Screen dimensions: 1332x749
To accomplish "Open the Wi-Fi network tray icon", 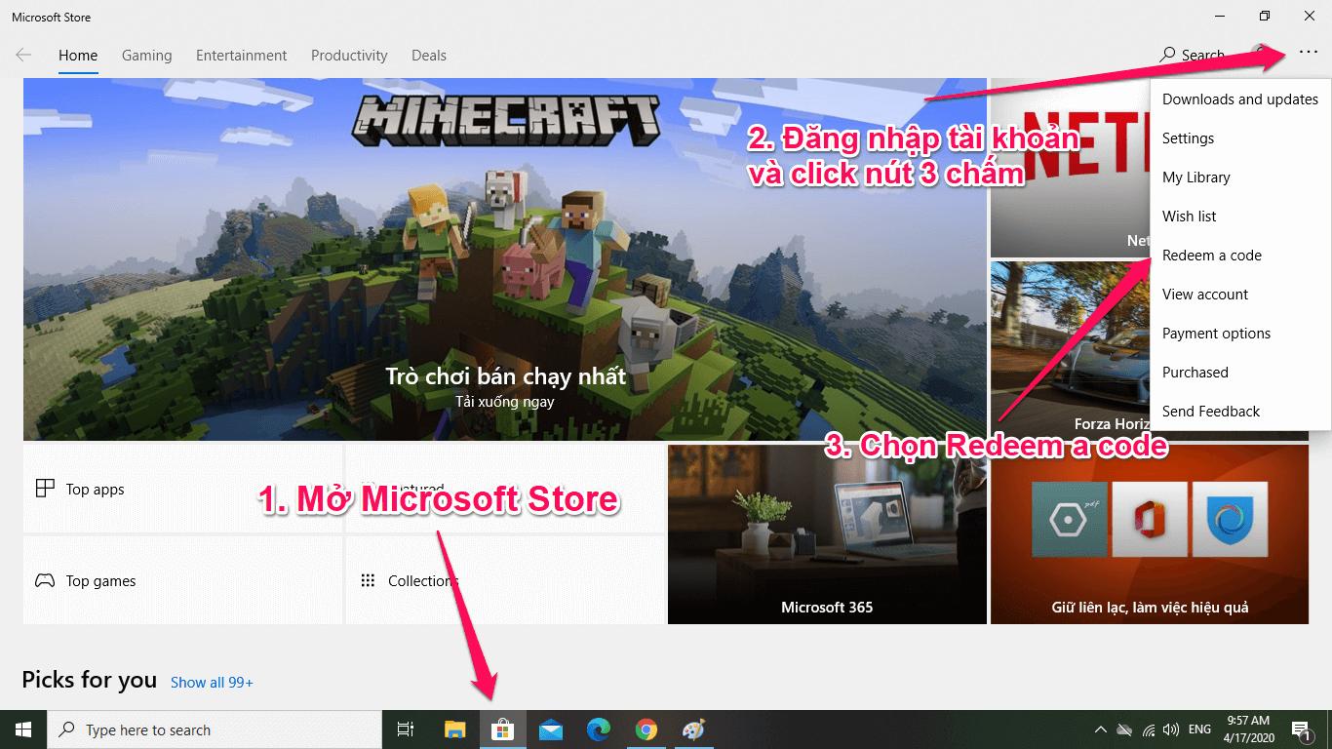I will tap(1148, 729).
